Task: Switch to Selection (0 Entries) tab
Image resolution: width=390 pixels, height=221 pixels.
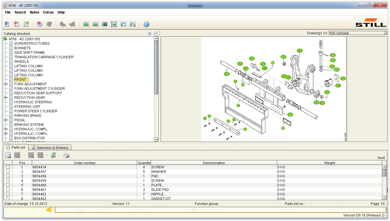Action: pyautogui.click(x=50, y=148)
